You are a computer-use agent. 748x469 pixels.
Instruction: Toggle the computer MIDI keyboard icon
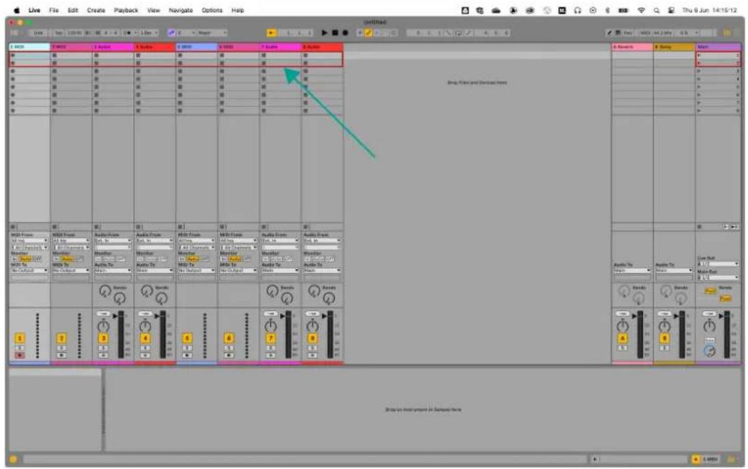tap(618, 33)
